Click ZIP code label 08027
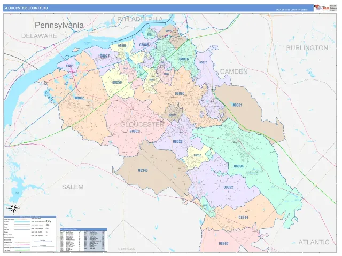Viewport: 342px width, 256px height. (x=105, y=56)
